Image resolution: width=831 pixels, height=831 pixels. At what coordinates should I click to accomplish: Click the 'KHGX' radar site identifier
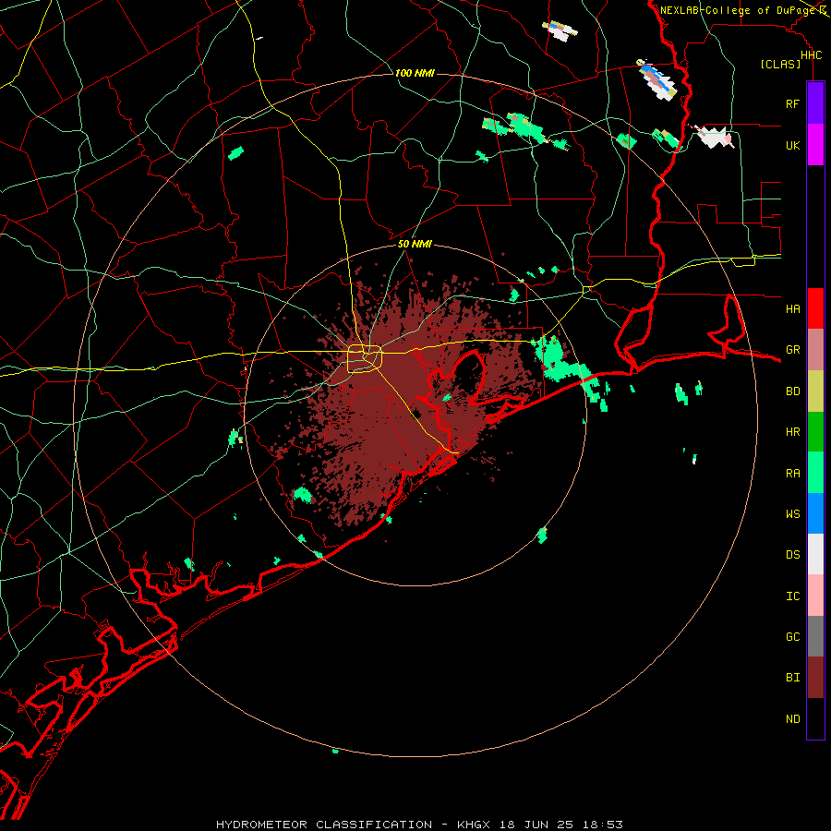[x=474, y=825]
